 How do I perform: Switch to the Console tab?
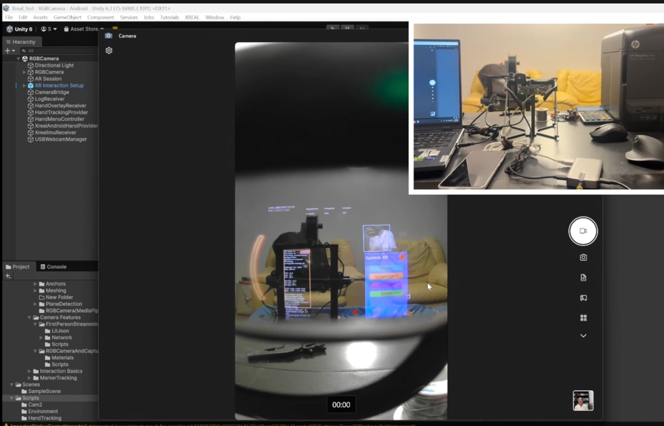coord(53,267)
